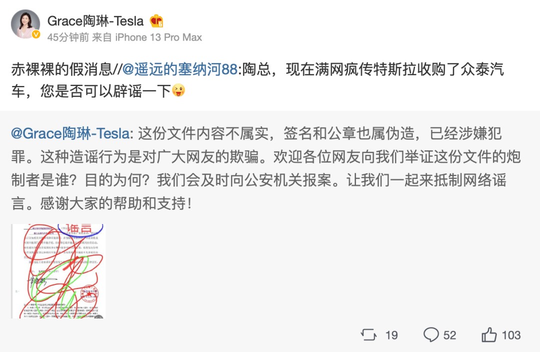This screenshot has height=352, width=540.
Task: Open the poster's profile avatar photo
Action: 25,23
